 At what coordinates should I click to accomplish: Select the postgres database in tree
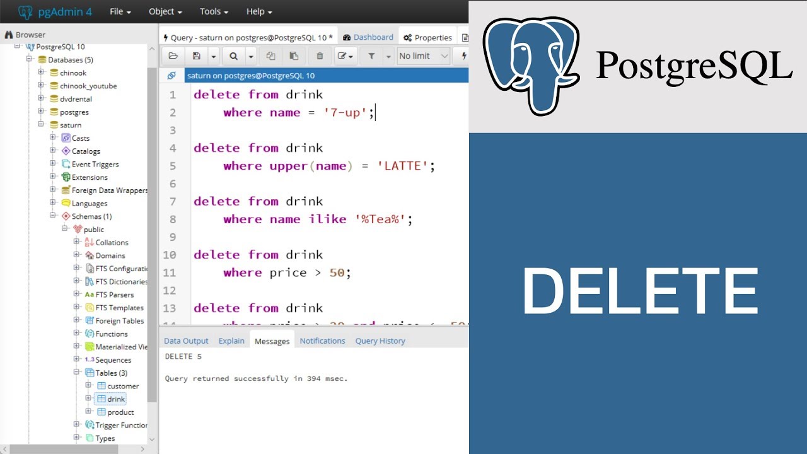click(x=74, y=112)
